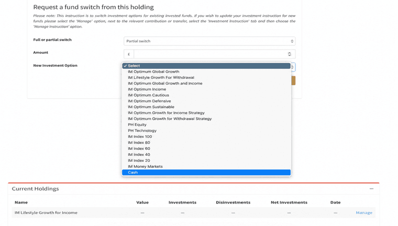Image resolution: width=398 pixels, height=226 pixels.
Task: Select IM Optimum Income fund
Action: point(147,89)
